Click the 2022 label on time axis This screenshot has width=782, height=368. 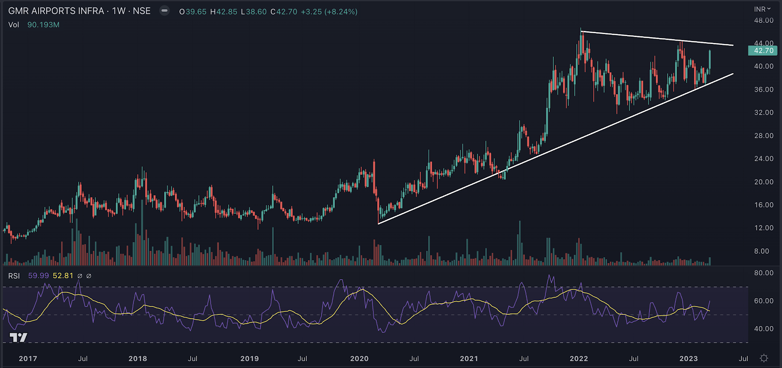[x=579, y=359]
